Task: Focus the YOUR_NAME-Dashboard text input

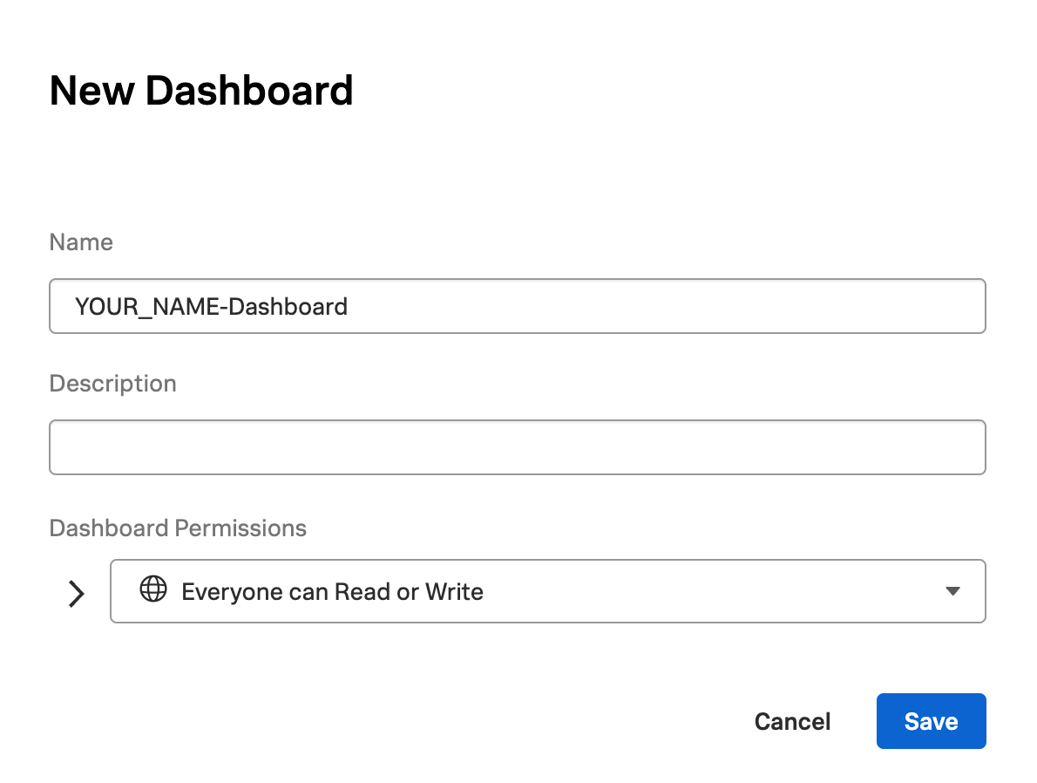Action: coord(517,306)
